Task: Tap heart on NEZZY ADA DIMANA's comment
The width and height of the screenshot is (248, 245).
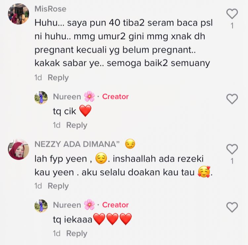Action: click(x=232, y=149)
